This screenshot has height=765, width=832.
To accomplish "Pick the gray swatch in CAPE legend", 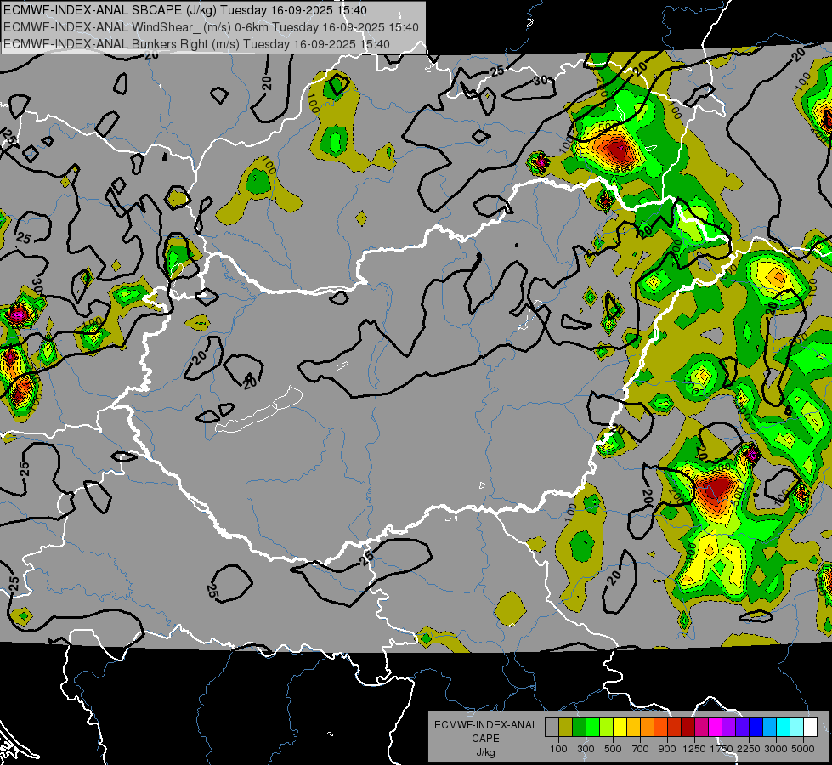I will click(x=552, y=728).
